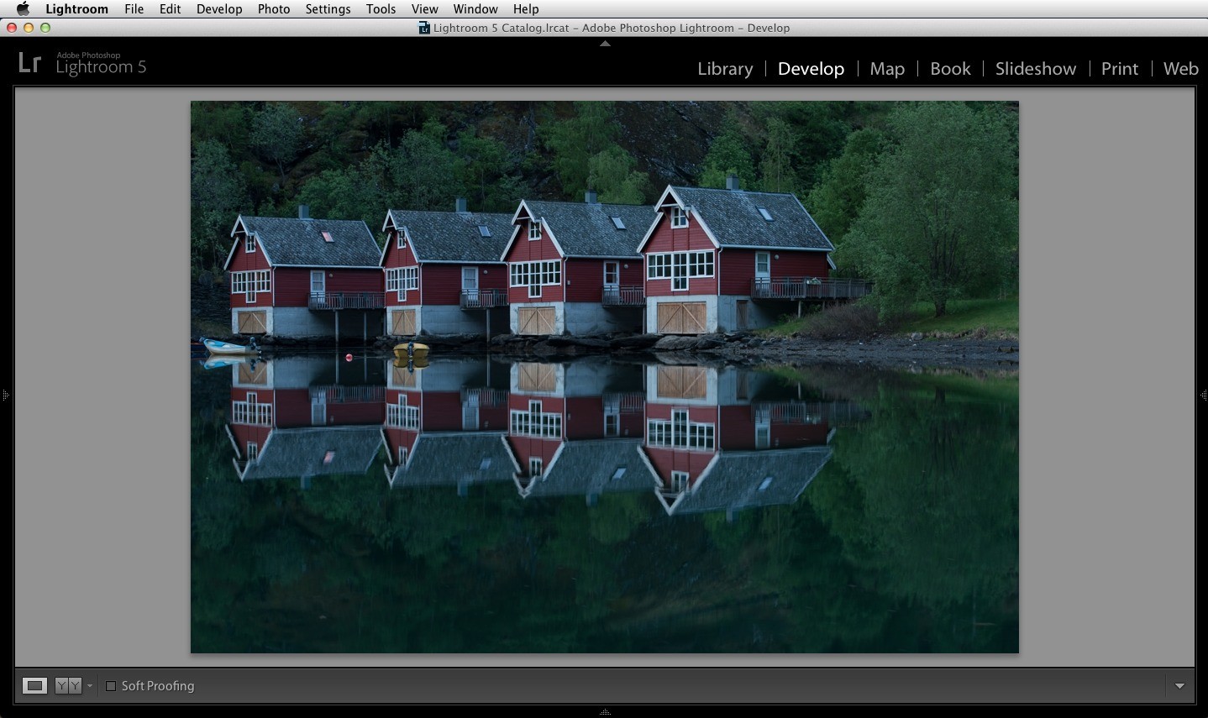Open the Web module
This screenshot has height=718, width=1208.
pyautogui.click(x=1180, y=69)
